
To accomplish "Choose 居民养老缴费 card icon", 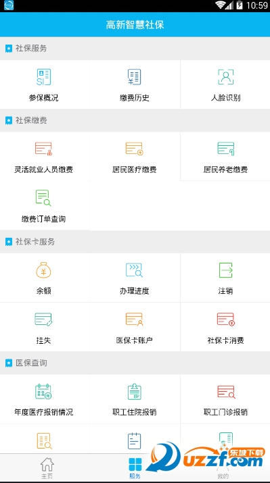I will pos(225,149).
